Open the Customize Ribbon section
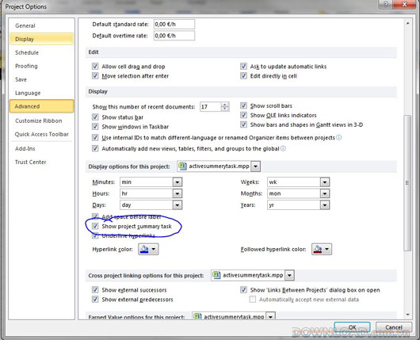 (x=39, y=120)
